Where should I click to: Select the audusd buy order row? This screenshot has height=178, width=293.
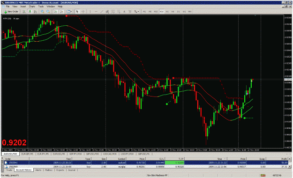click(x=146, y=163)
